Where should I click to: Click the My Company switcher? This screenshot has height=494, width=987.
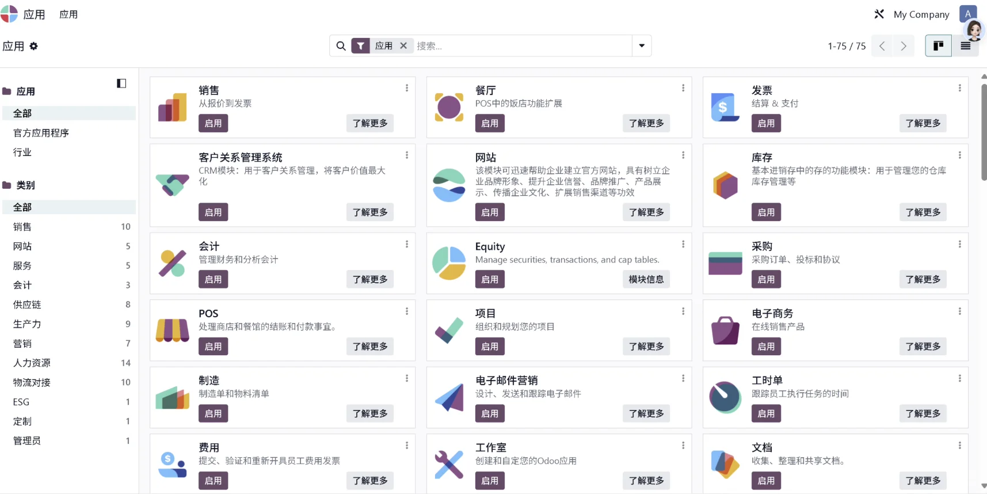click(921, 14)
